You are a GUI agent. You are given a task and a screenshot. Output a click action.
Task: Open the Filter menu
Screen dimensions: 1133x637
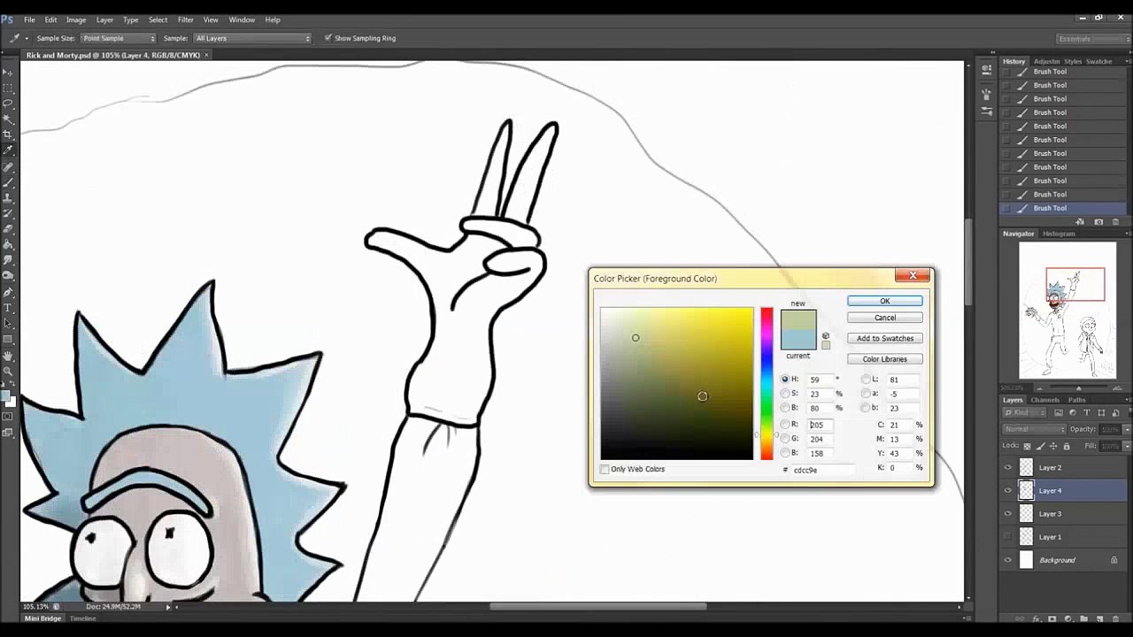185,19
